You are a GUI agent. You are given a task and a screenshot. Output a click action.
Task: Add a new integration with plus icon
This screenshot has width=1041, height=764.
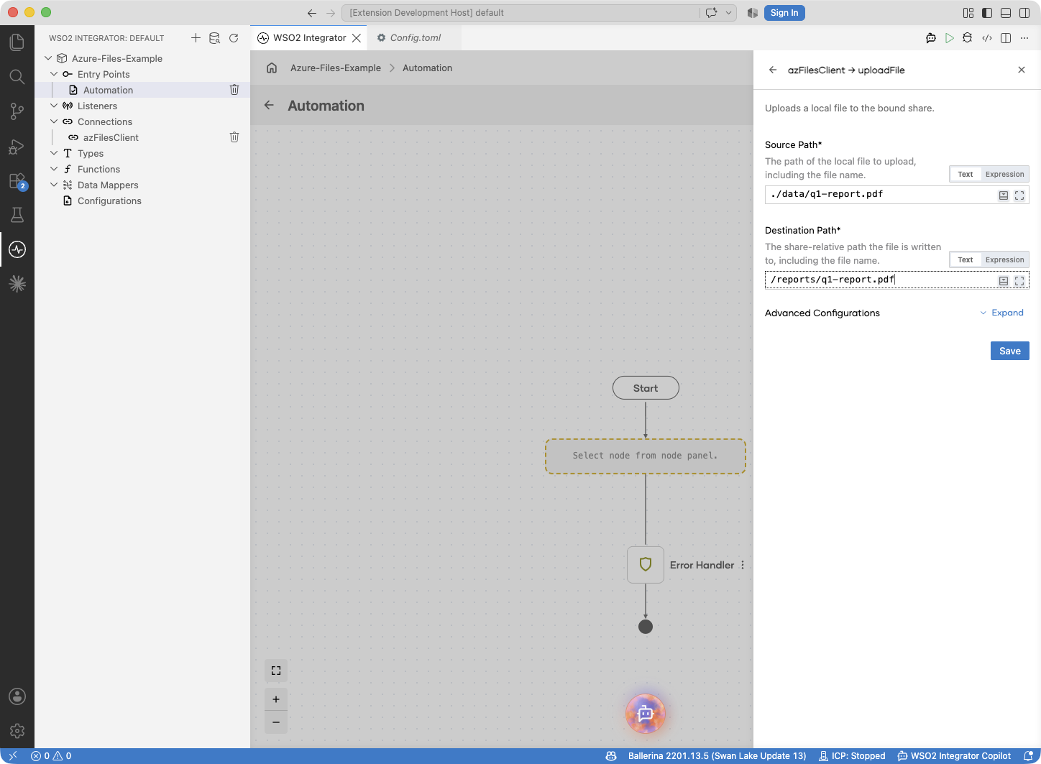pyautogui.click(x=196, y=38)
